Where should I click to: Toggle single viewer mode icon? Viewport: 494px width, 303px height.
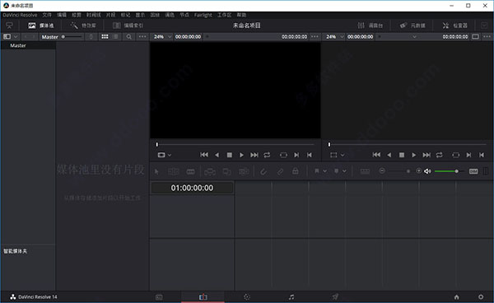coord(475,36)
